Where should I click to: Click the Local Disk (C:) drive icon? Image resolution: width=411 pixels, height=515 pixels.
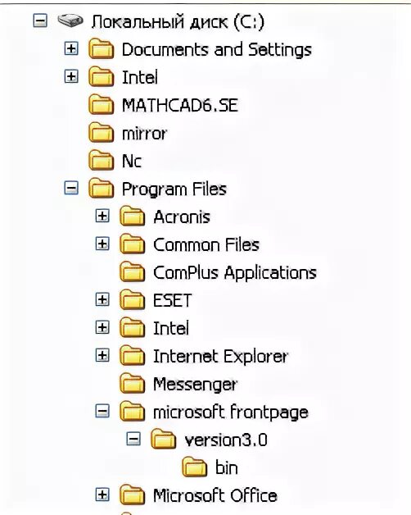(x=70, y=21)
